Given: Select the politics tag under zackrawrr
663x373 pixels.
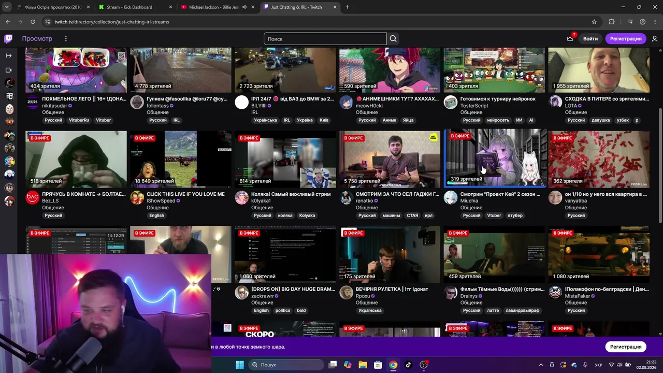Looking at the screenshot, I should (x=283, y=311).
